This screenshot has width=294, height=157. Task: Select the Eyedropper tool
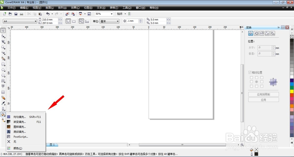coord(3,103)
